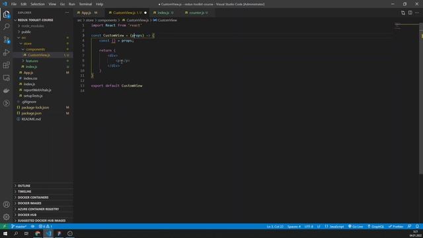423x238 pixels.
Task: Open the Selection menu
Action: pos(38,4)
